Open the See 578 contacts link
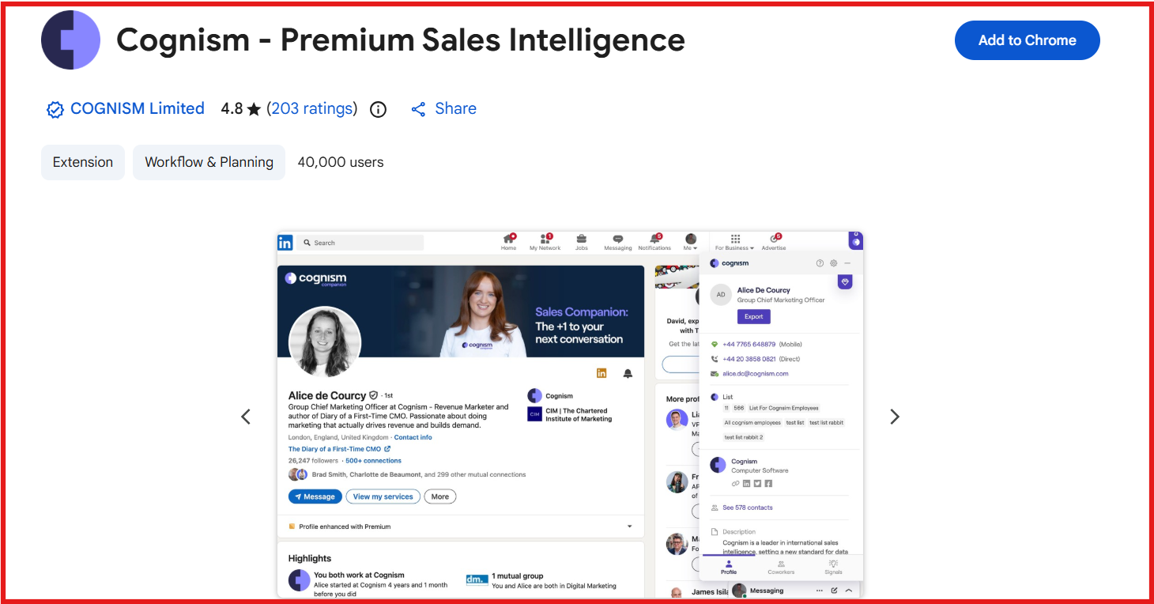Image resolution: width=1154 pixels, height=604 pixels. (748, 507)
